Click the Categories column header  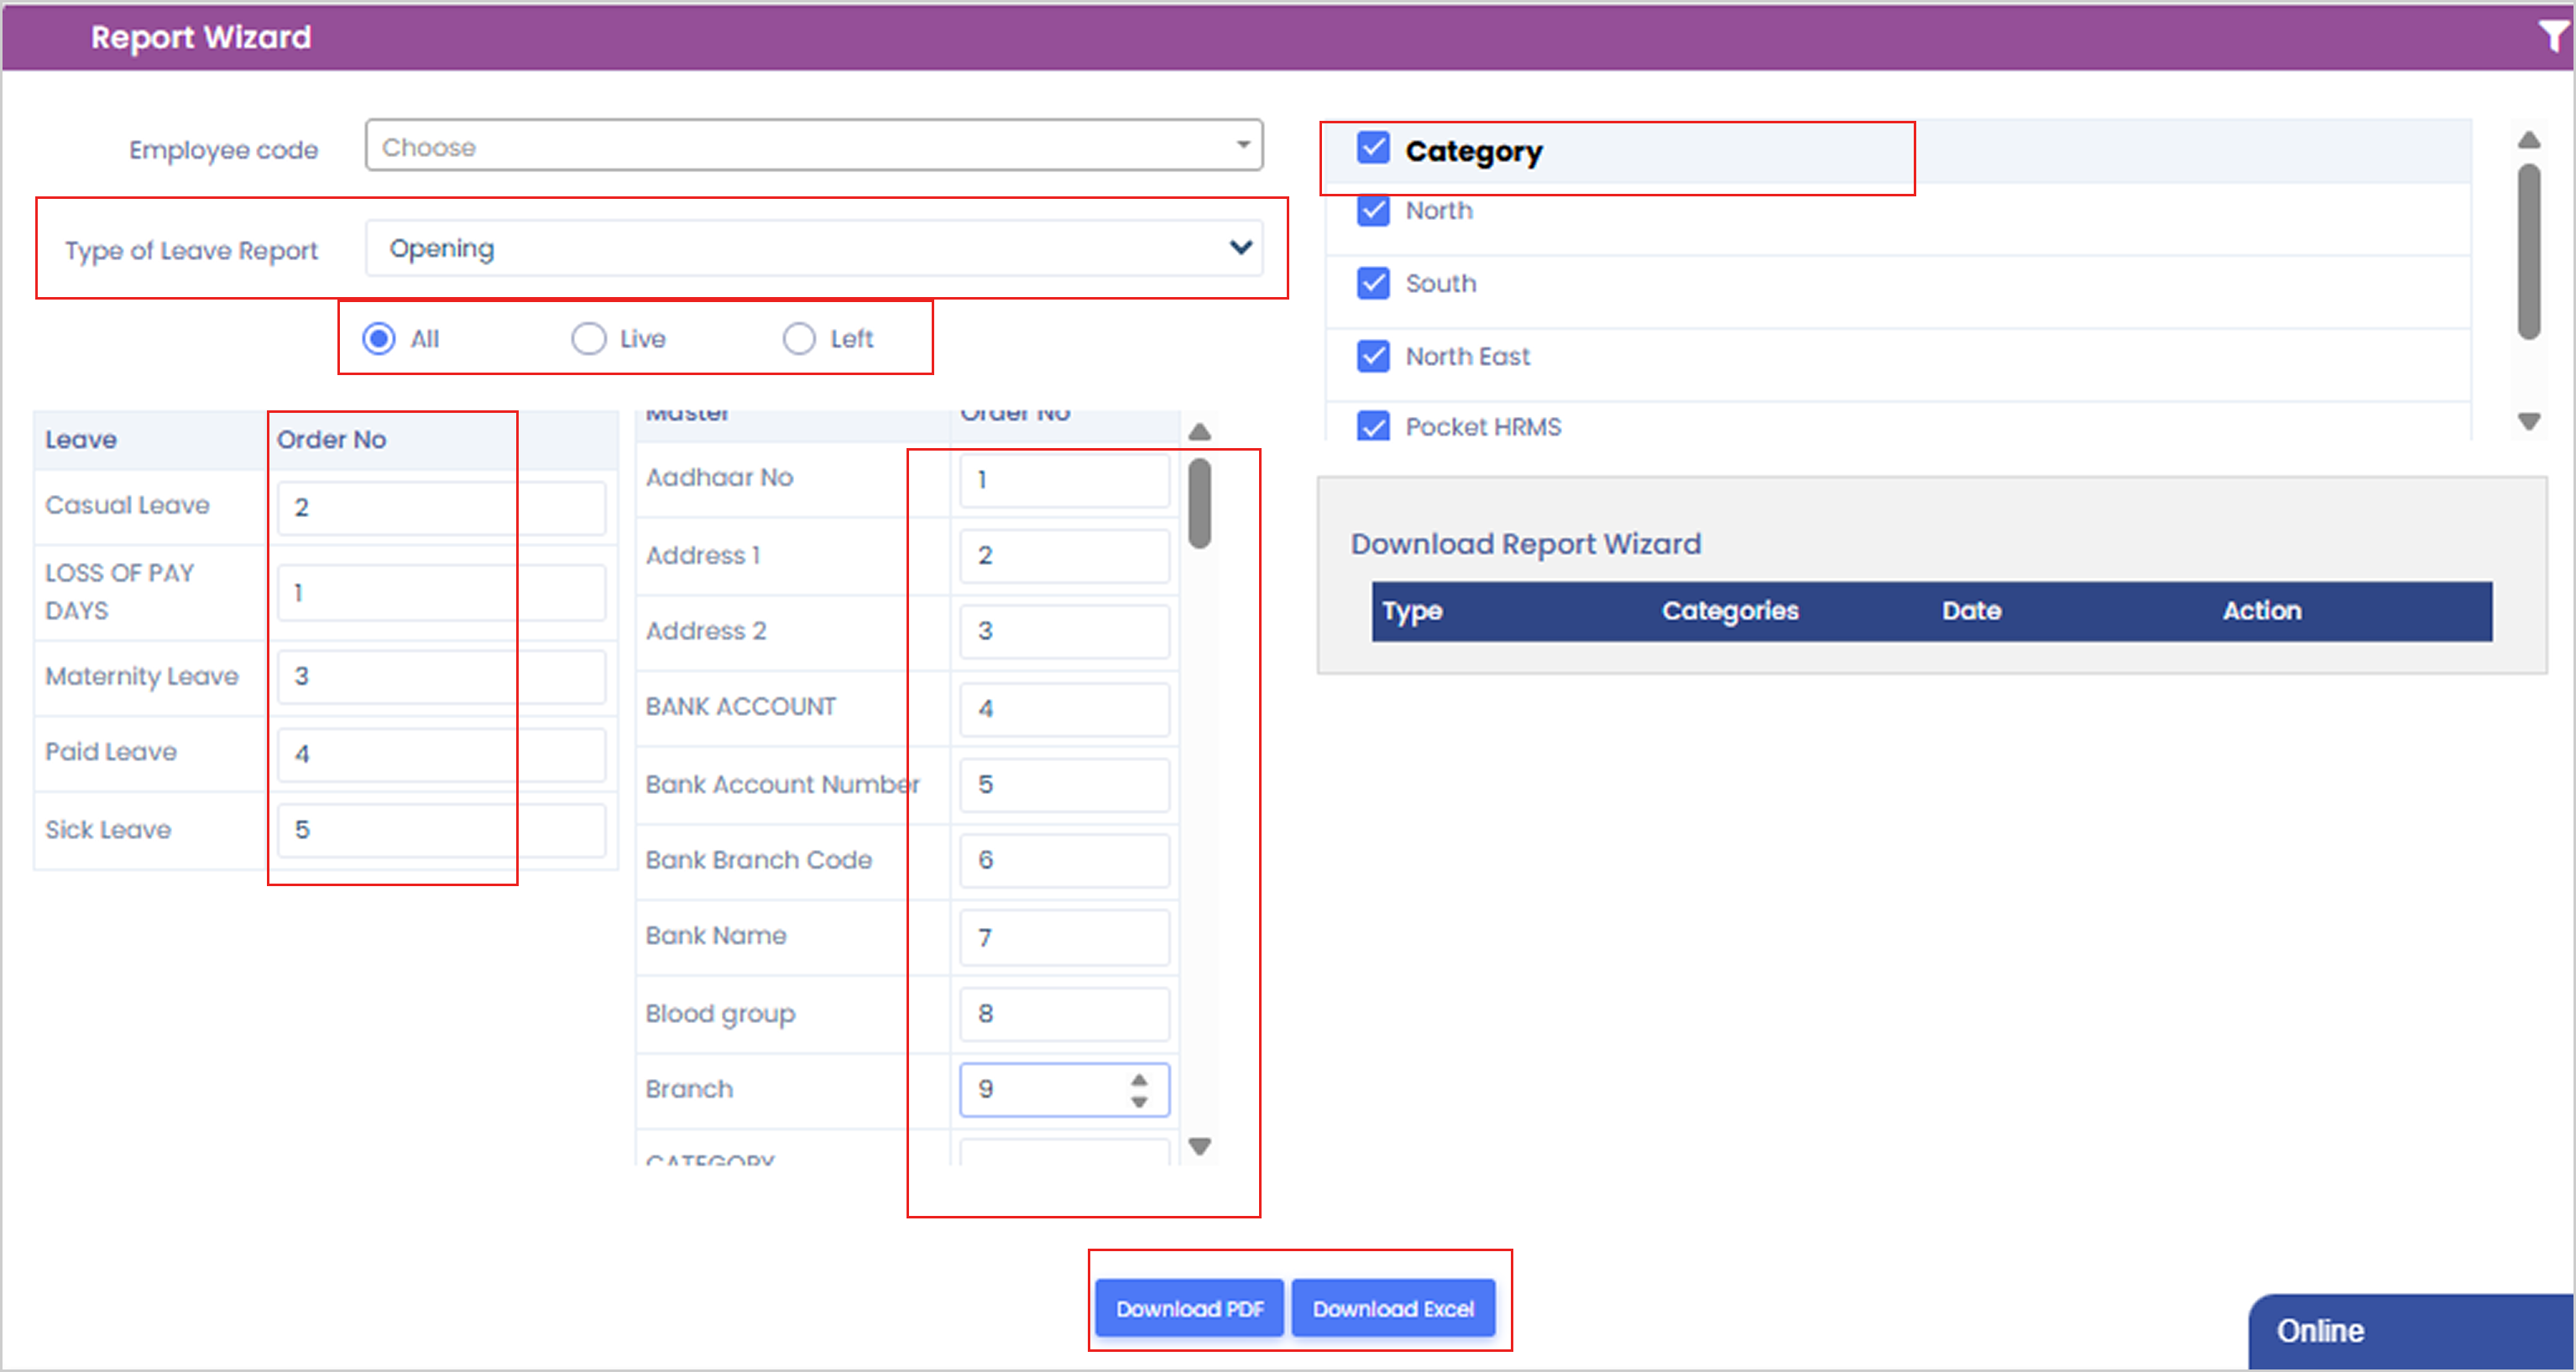pyautogui.click(x=1729, y=611)
